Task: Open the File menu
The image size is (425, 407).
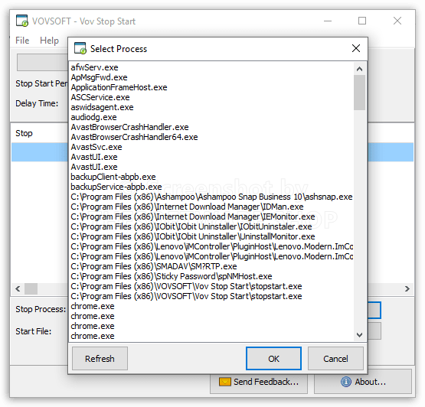Action: pyautogui.click(x=22, y=41)
